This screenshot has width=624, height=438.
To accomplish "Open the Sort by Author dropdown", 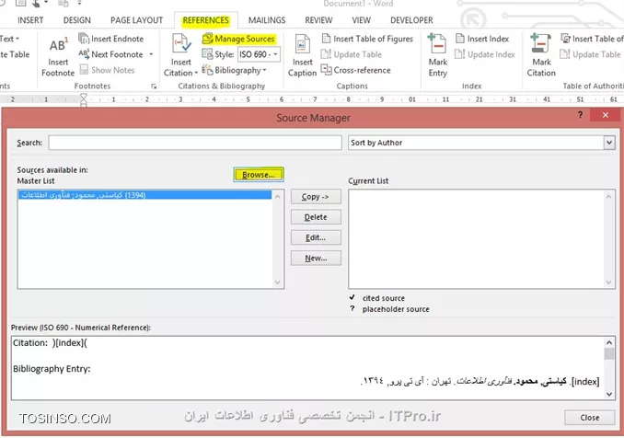I will click(x=609, y=143).
